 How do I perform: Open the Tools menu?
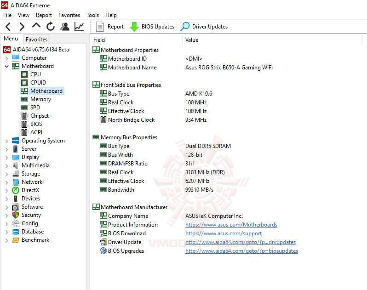[x=93, y=15]
